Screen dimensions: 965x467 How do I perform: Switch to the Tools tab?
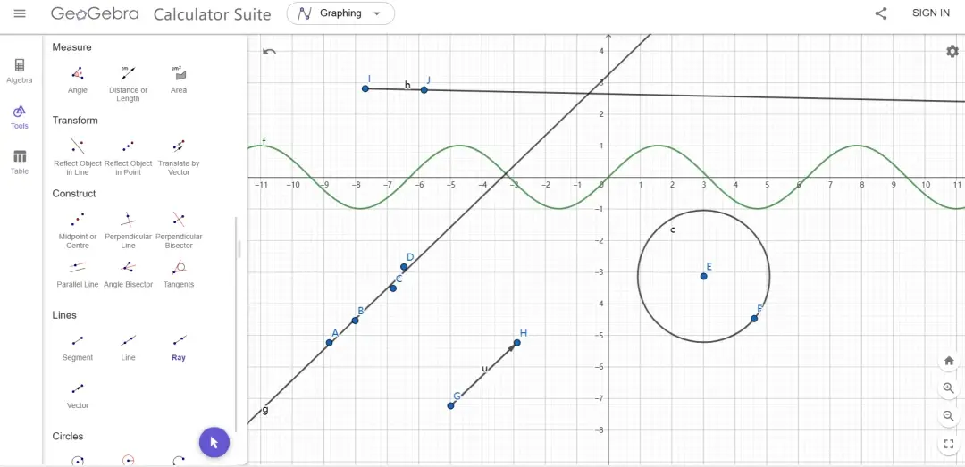pos(20,117)
